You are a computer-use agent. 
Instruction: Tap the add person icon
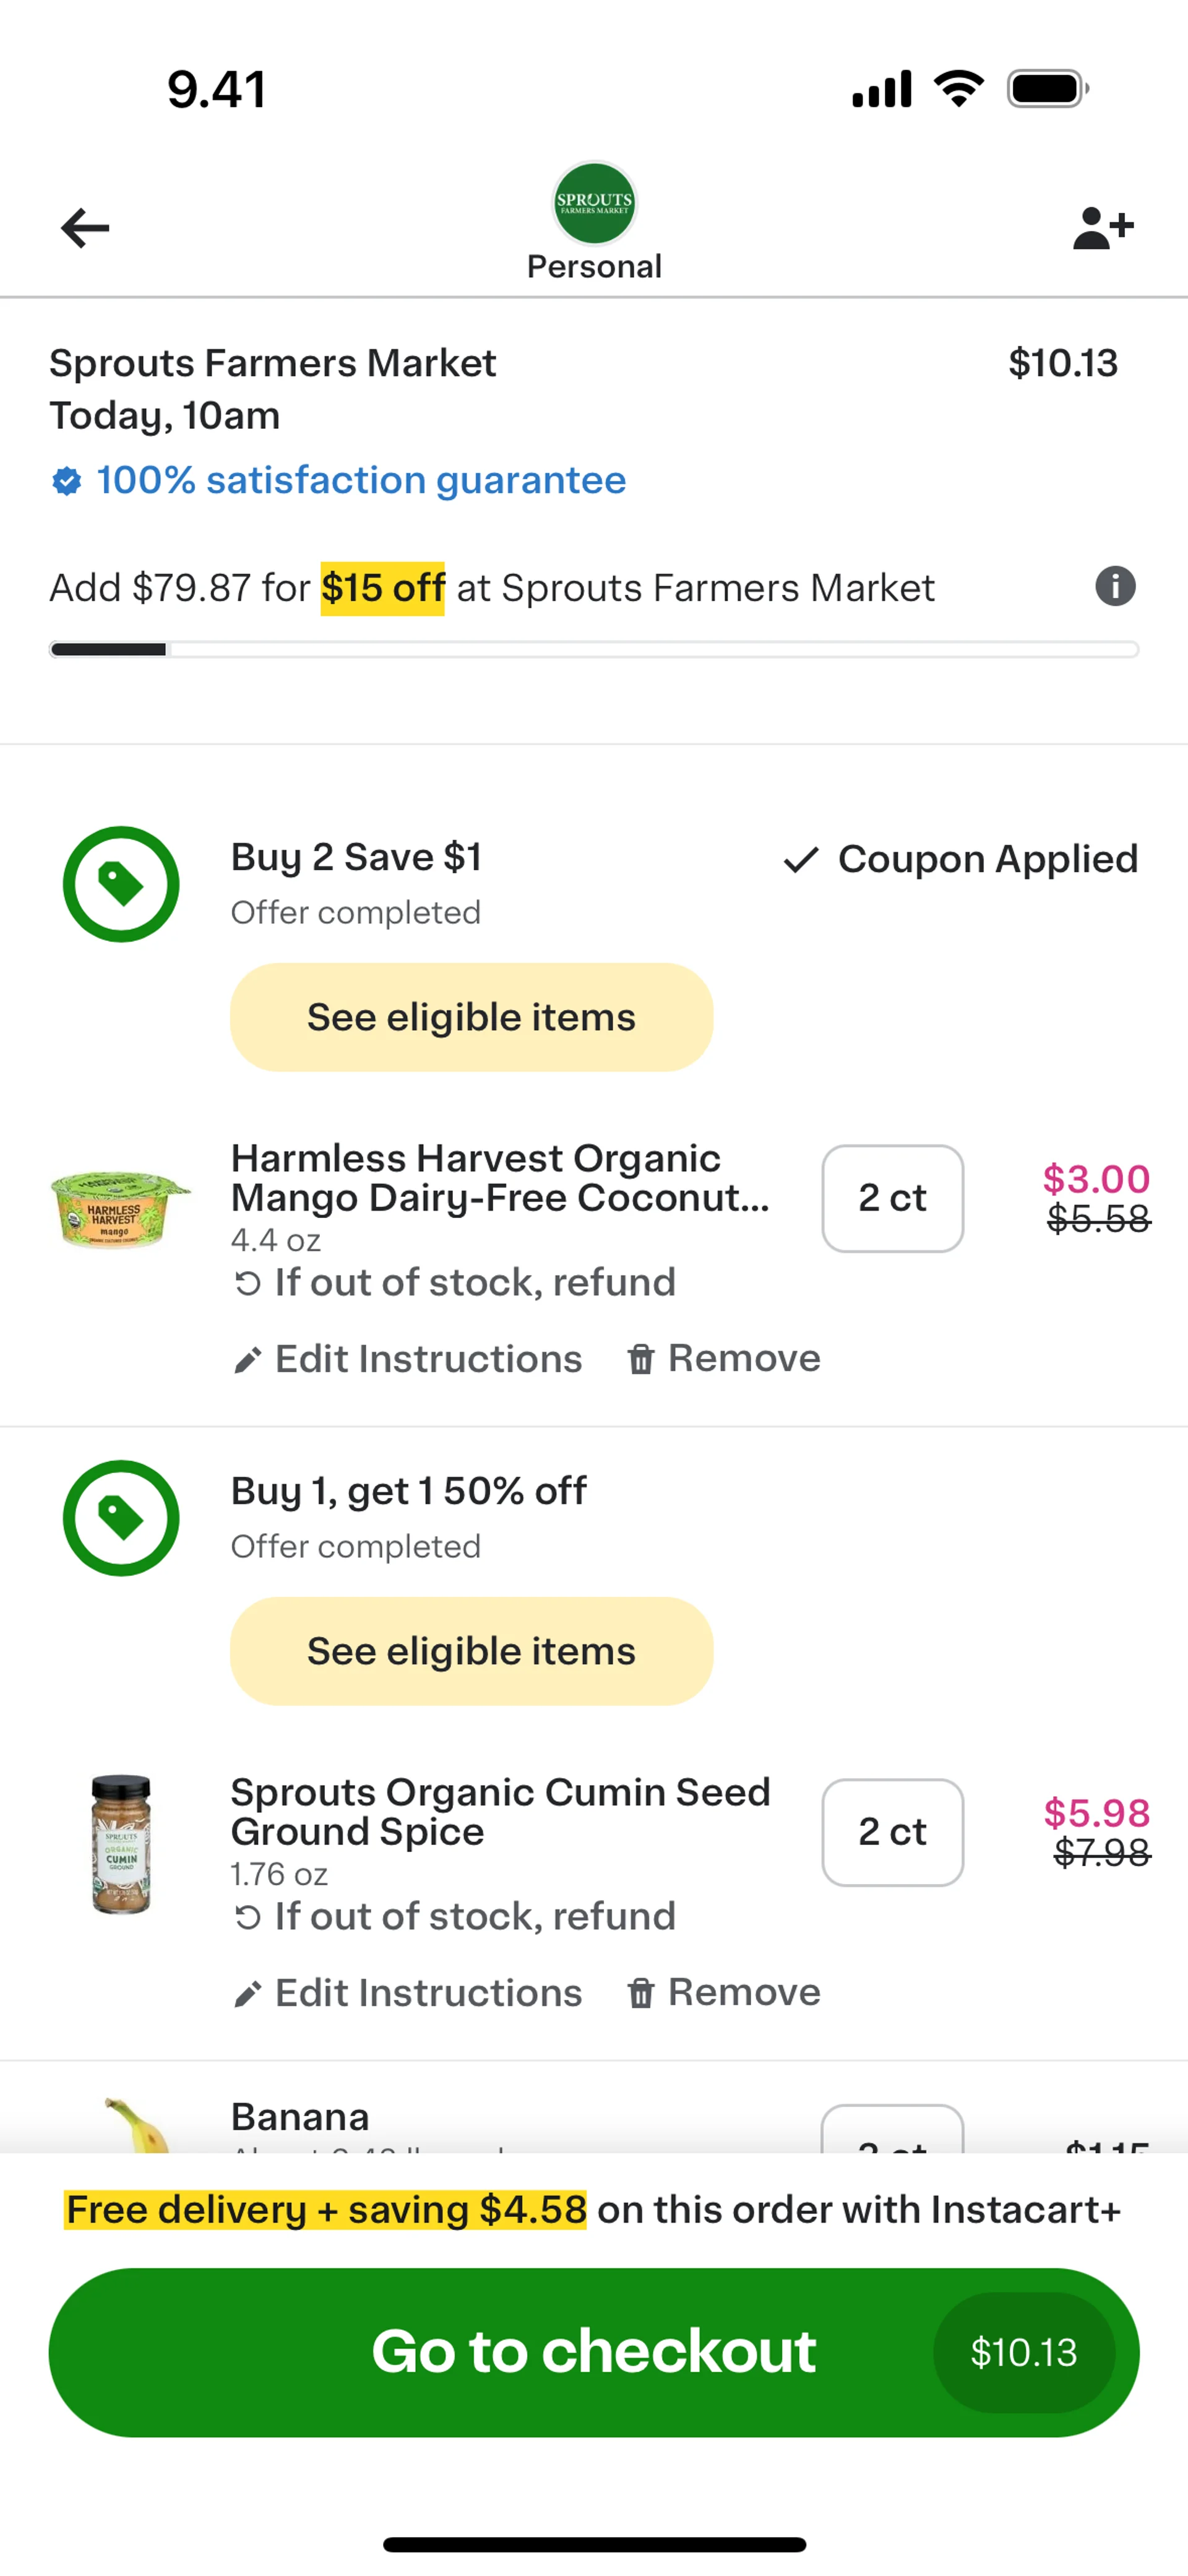coord(1102,228)
